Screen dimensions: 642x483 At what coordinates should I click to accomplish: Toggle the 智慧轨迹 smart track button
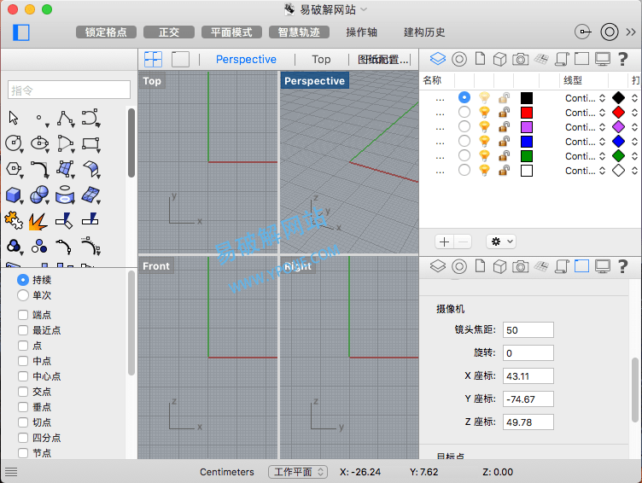[299, 32]
